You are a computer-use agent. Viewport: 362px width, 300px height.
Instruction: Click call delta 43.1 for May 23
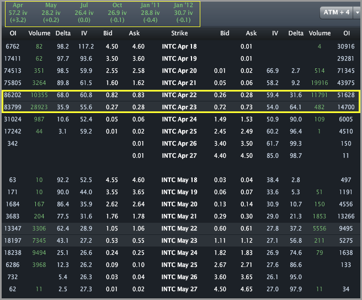[63, 240]
